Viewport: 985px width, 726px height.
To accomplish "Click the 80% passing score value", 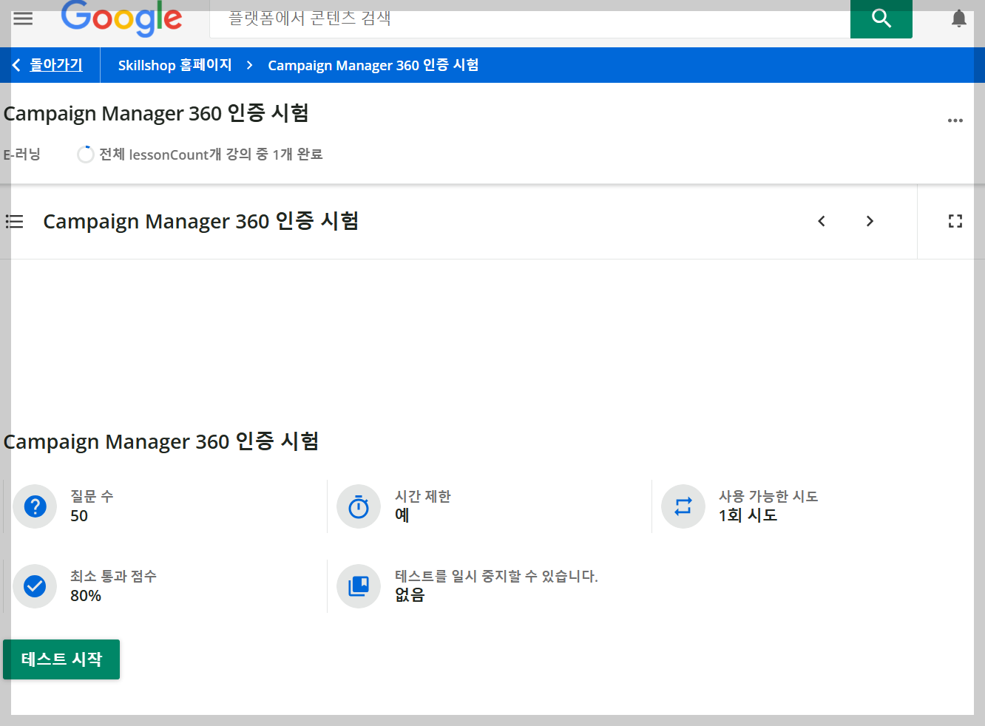I will coord(86,596).
